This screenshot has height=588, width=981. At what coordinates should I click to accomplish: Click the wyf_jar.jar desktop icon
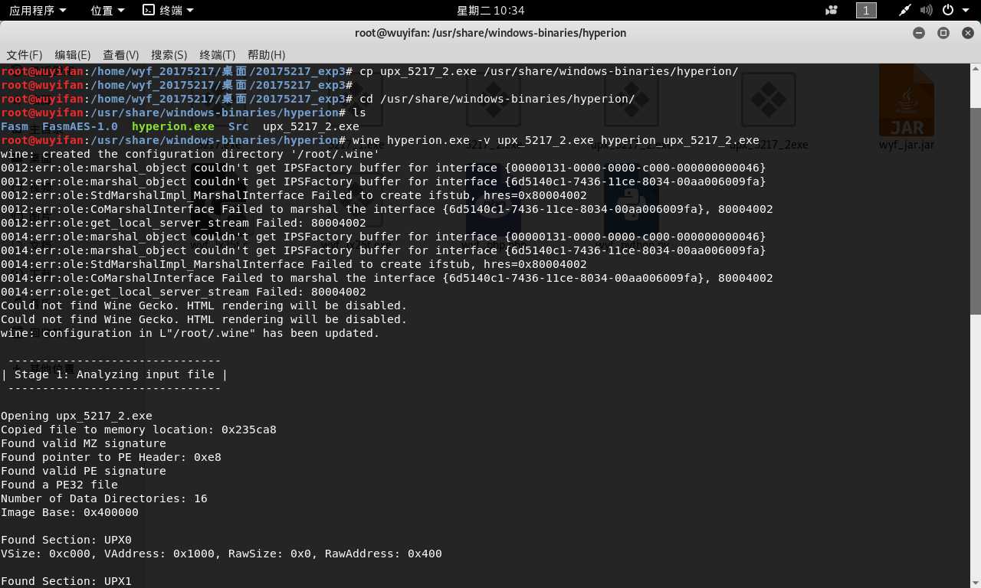pyautogui.click(x=907, y=107)
